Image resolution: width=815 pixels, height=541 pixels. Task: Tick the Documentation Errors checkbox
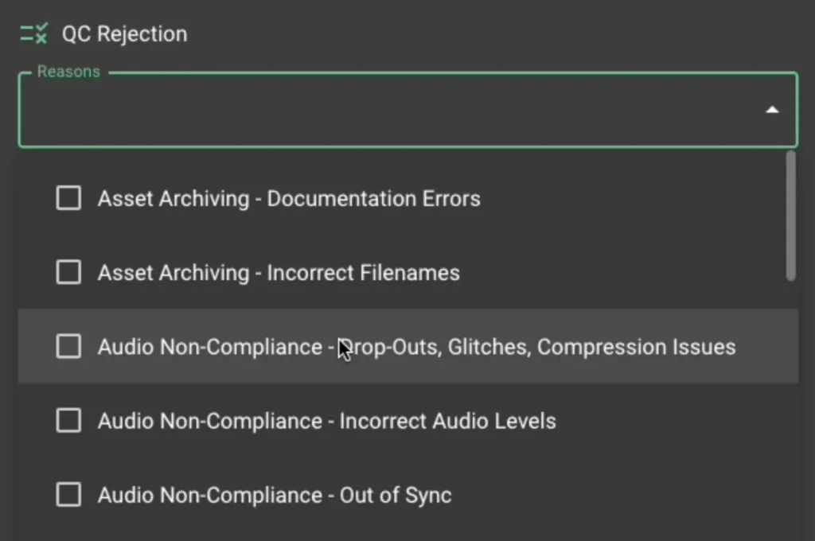click(68, 198)
